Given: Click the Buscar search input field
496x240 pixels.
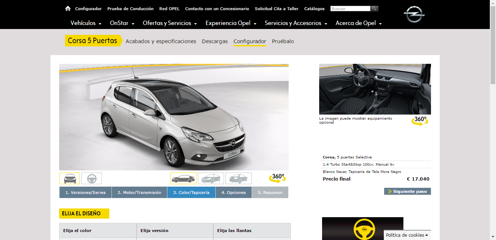Looking at the screenshot, I should pos(350,8).
